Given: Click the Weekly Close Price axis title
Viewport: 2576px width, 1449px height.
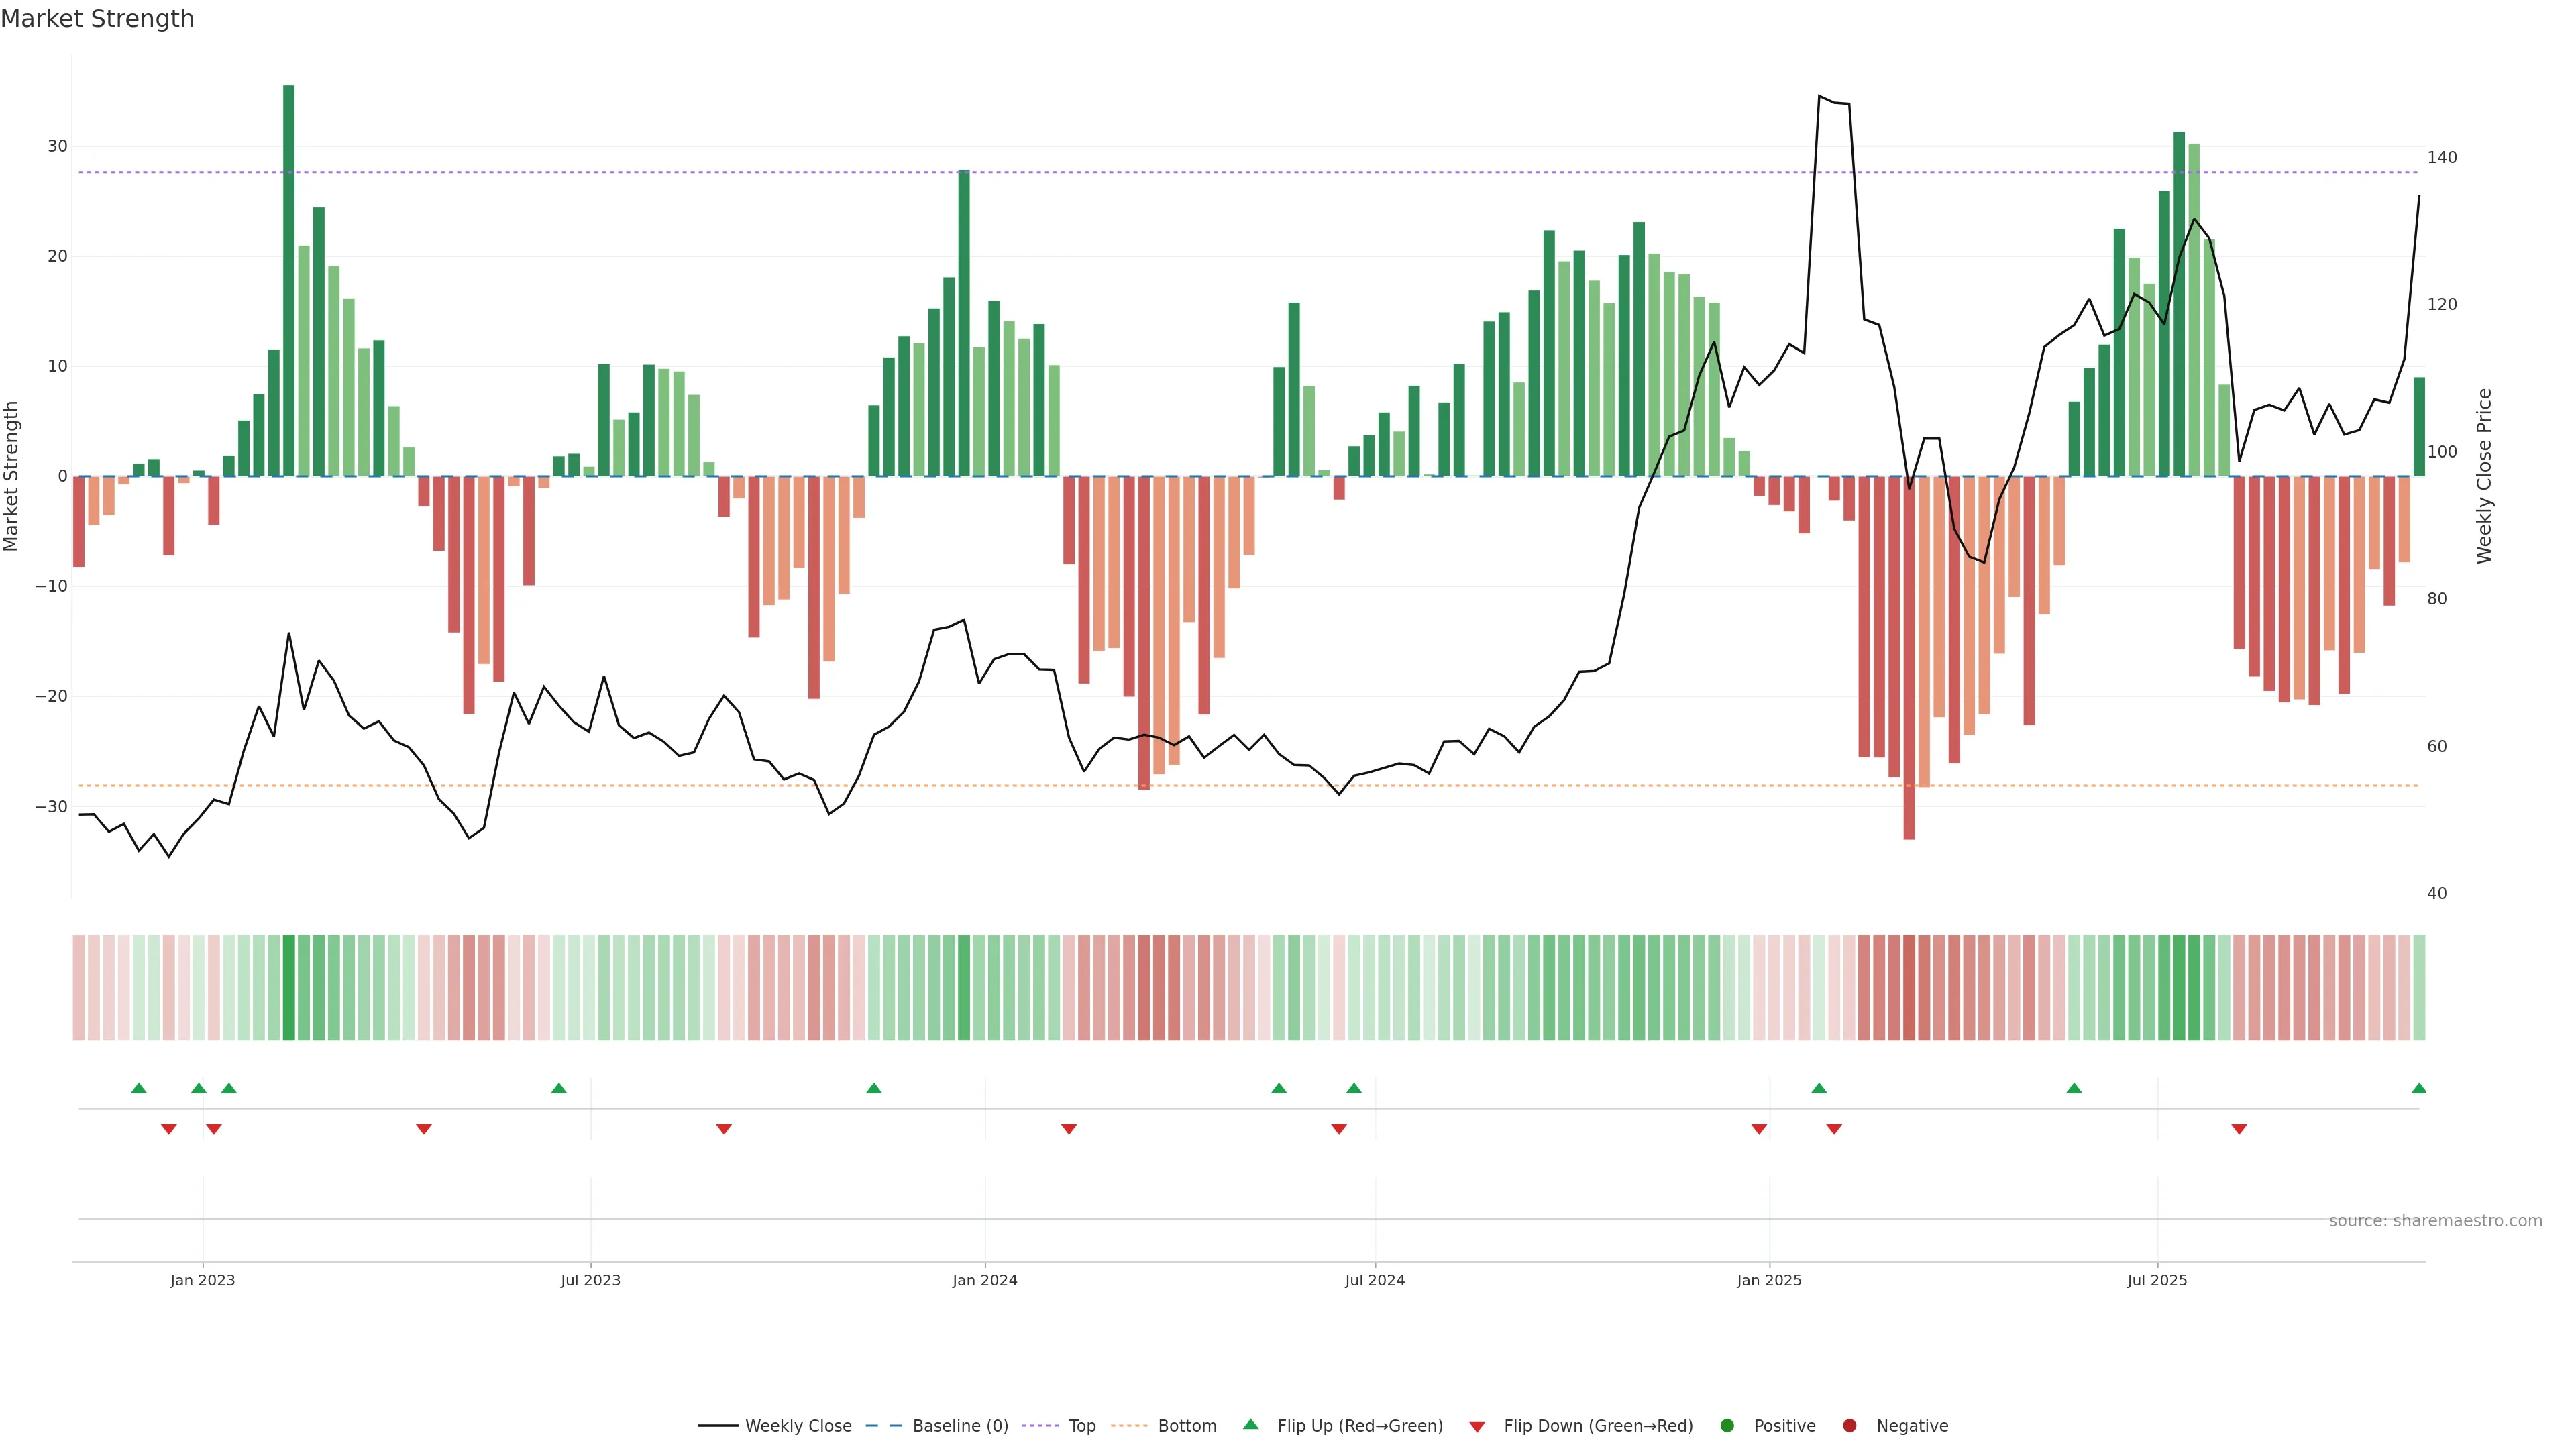Looking at the screenshot, I should (x=2485, y=476).
